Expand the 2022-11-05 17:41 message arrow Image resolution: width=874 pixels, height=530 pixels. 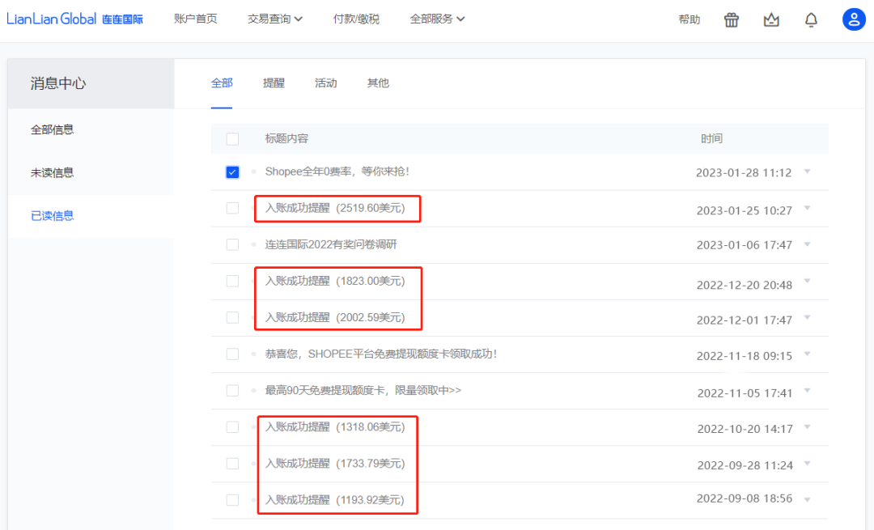tap(807, 391)
